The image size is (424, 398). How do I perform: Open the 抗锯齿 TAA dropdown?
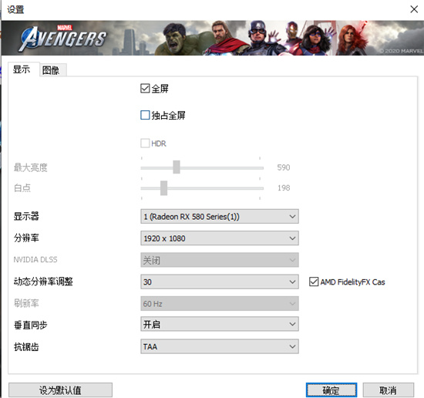(219, 346)
